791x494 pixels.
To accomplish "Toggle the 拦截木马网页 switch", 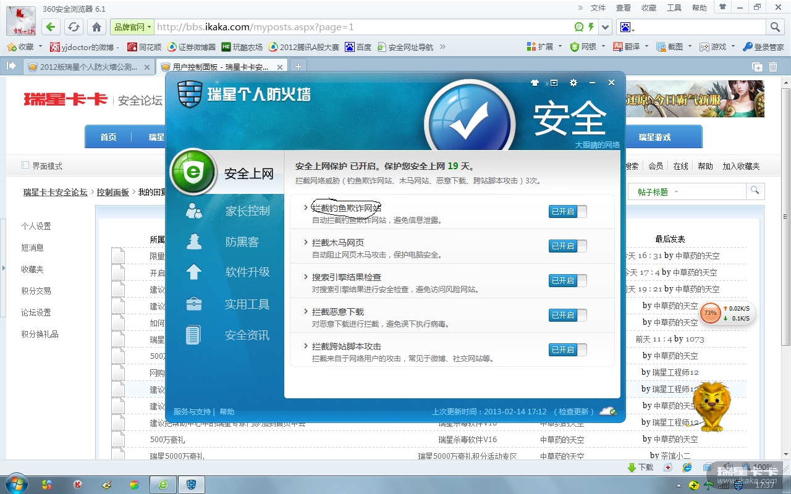I will point(567,246).
